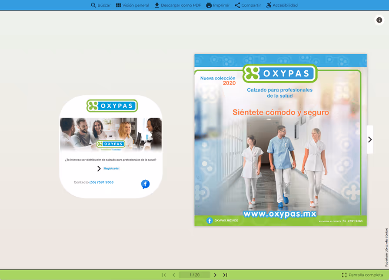
Task: Open the Buscar search tool
Action: coord(100,5)
